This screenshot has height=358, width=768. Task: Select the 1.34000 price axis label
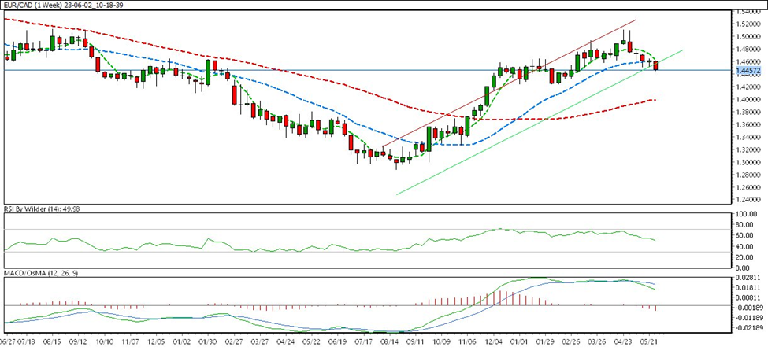(748, 138)
